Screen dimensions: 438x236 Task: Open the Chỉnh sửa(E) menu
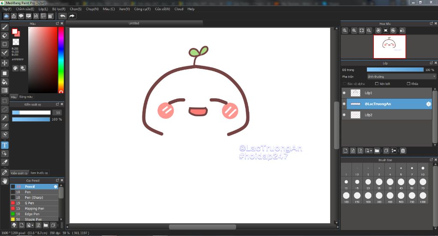[x=25, y=9]
